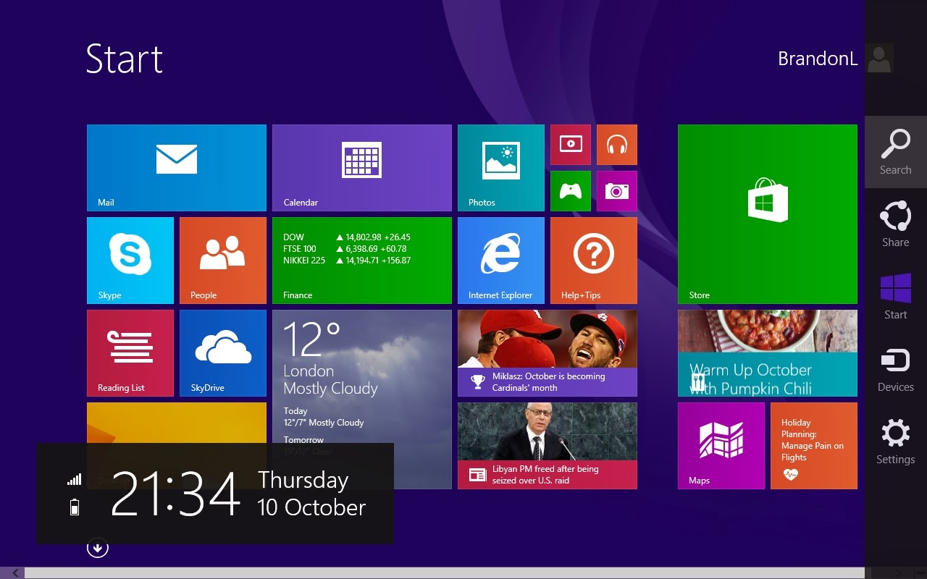The height and width of the screenshot is (579, 927).
Task: Launch Internet Explorer tile
Action: (501, 261)
